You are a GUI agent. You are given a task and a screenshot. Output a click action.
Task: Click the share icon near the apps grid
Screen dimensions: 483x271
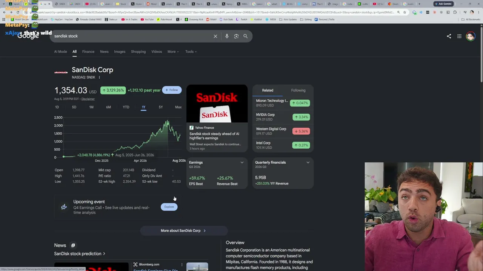(449, 36)
